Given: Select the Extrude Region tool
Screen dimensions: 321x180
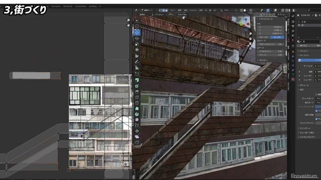Looking at the screenshot, I should (x=137, y=80).
